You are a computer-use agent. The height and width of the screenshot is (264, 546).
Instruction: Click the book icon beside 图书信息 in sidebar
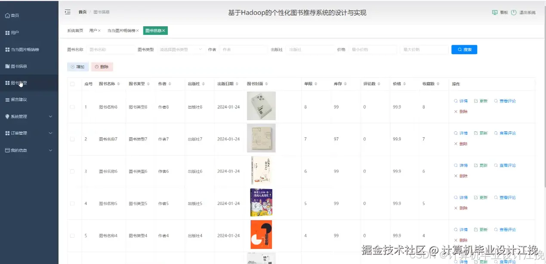(7, 66)
